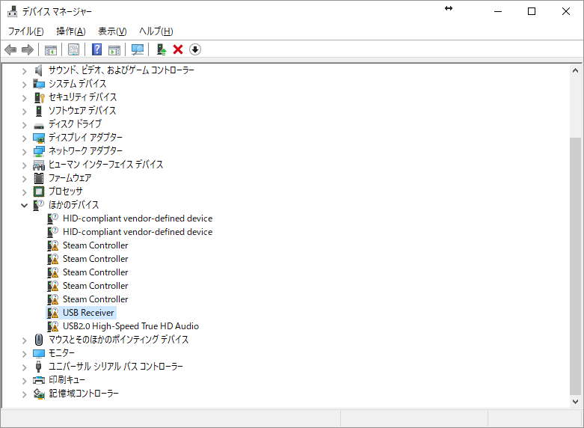Click the scrollbar up arrow
This screenshot has height=428, width=584.
click(x=576, y=70)
